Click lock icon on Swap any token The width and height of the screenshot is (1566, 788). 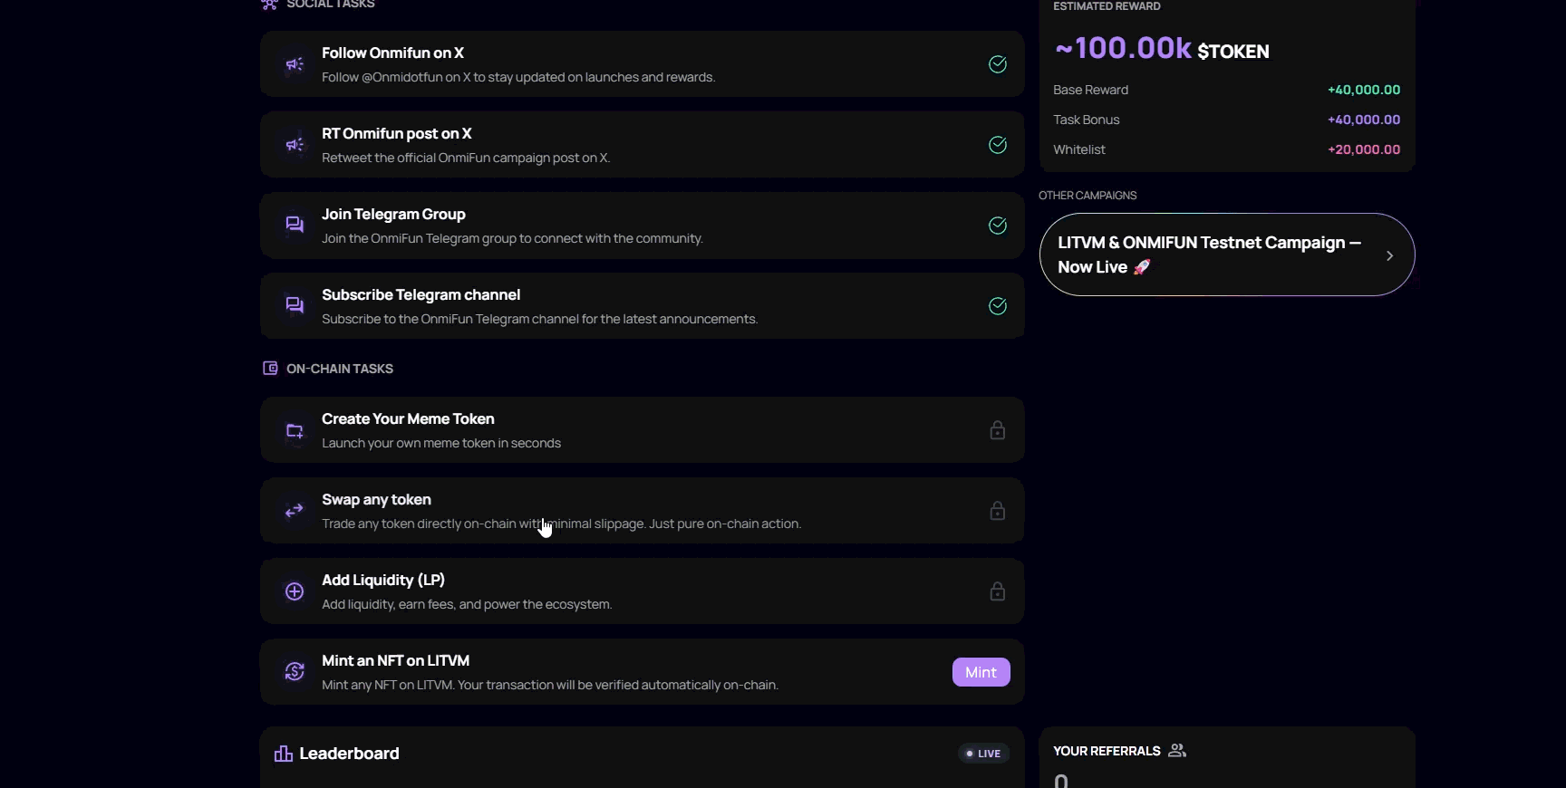click(998, 511)
